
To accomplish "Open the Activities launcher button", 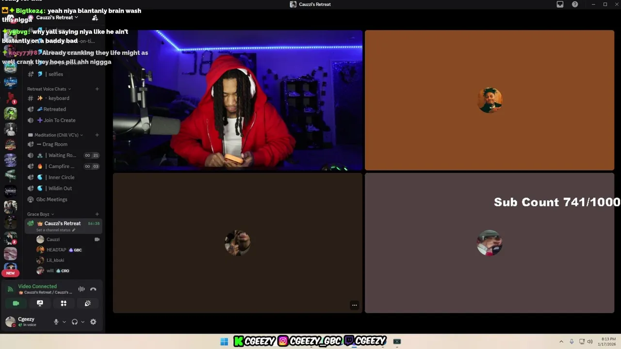I will click(64, 303).
